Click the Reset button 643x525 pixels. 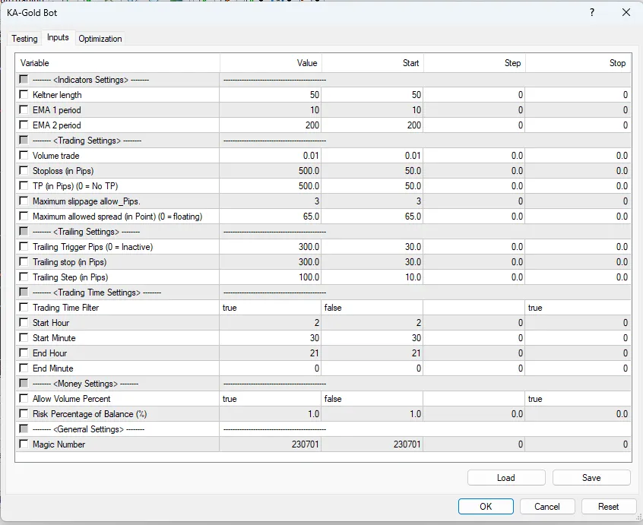click(608, 507)
